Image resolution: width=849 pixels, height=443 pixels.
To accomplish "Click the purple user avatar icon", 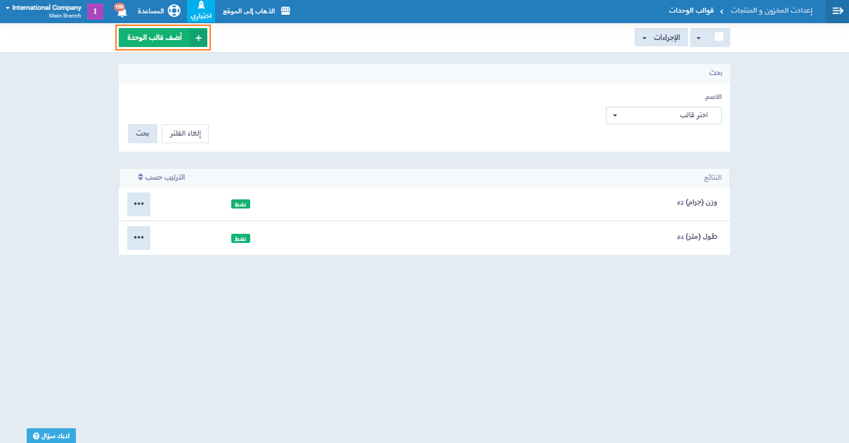I will 95,11.
